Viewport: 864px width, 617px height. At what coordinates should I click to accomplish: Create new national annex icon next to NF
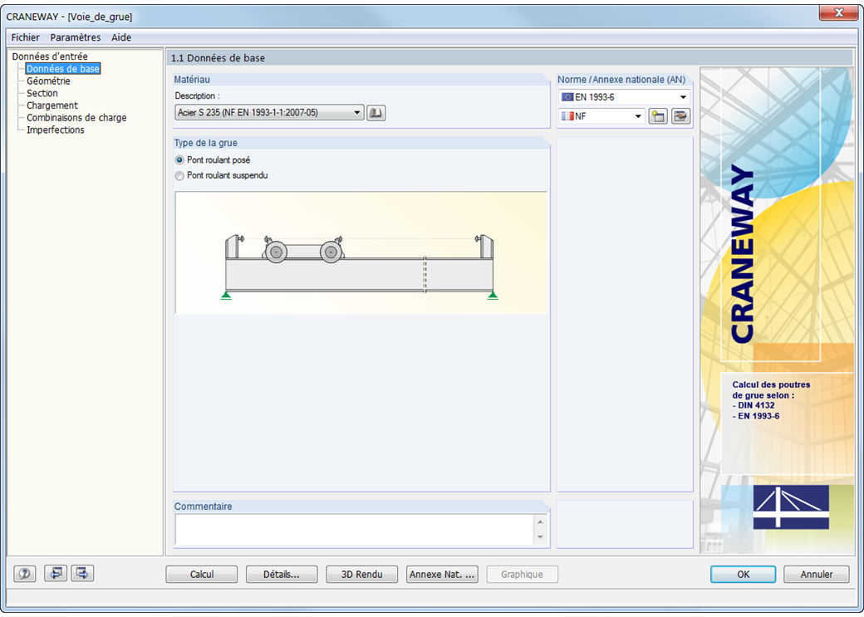click(658, 116)
